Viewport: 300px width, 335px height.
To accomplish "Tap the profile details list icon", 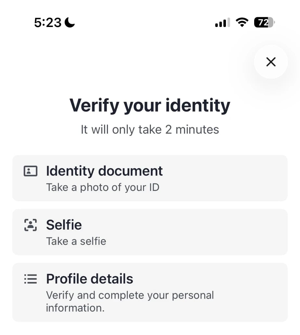I will pos(31,279).
